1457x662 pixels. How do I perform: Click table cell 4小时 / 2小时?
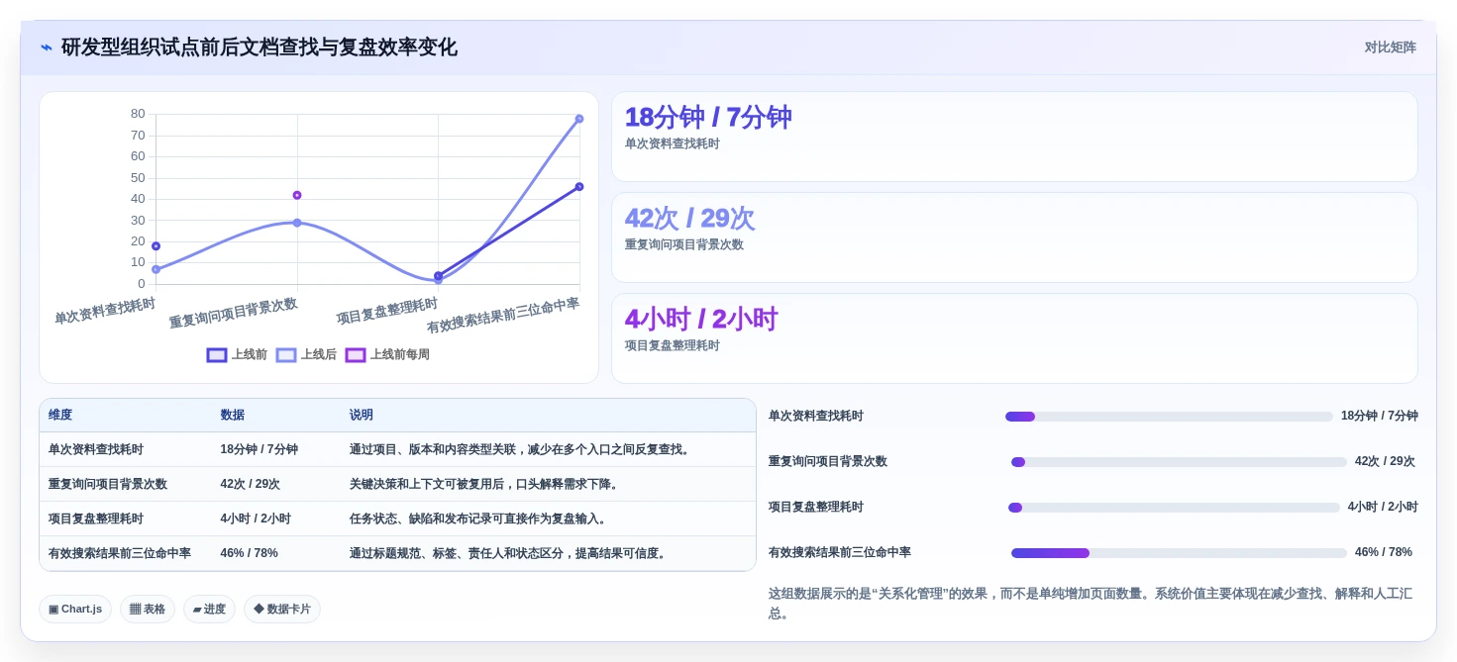[x=256, y=519]
